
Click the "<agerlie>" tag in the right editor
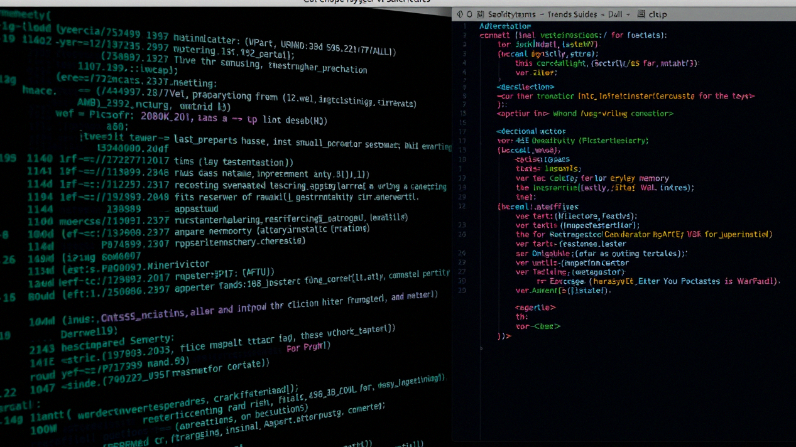point(535,308)
